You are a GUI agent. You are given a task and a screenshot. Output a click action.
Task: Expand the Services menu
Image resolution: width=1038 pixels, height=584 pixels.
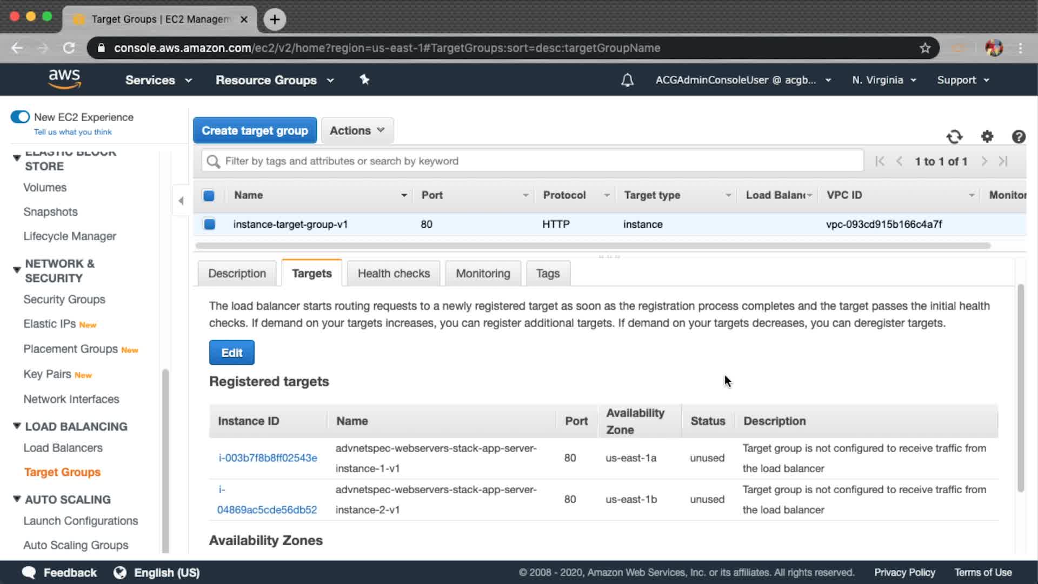click(158, 80)
